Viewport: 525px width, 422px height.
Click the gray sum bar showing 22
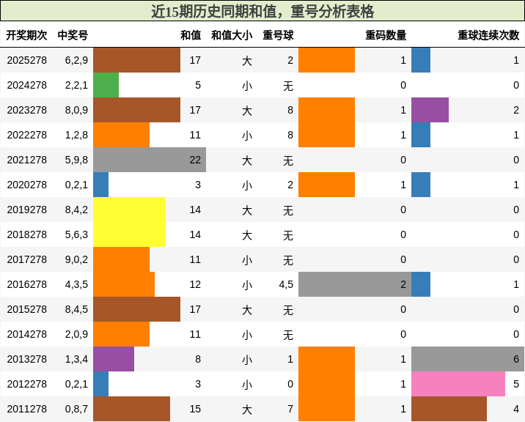coord(150,160)
